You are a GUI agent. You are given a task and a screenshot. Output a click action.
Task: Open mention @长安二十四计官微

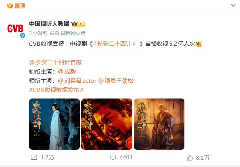click(x=56, y=62)
